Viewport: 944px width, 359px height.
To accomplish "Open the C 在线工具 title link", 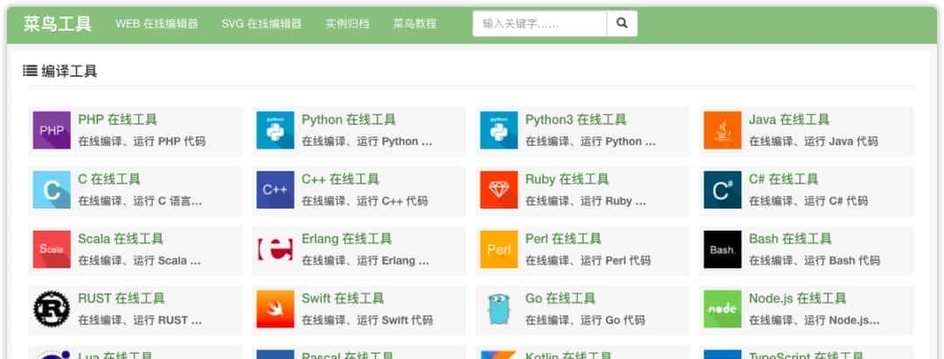I will pos(109,179).
